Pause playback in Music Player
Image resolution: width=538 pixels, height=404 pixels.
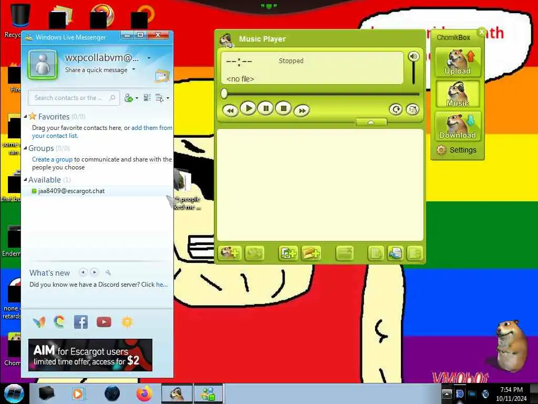(x=265, y=108)
